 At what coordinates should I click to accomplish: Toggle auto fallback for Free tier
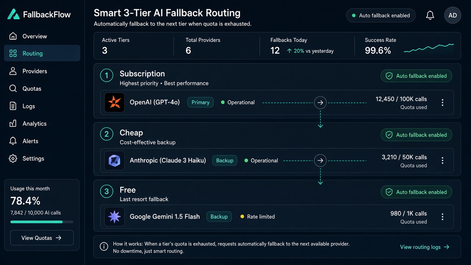[x=416, y=192]
